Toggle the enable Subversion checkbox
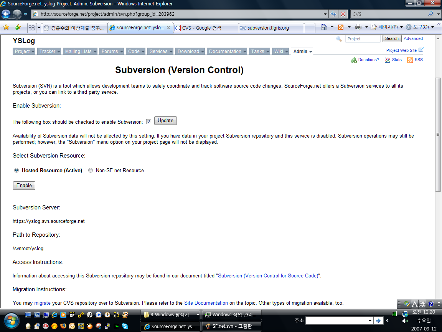The image size is (442, 332). click(x=148, y=122)
